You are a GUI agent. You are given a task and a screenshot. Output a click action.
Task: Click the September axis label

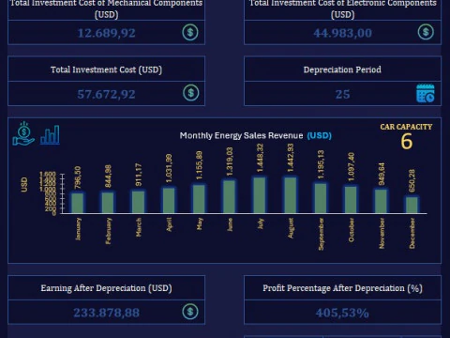(x=321, y=234)
